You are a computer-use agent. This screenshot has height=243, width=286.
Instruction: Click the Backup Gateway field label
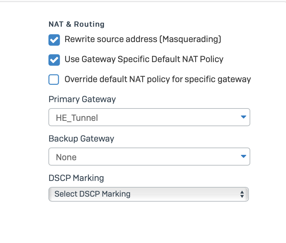pyautogui.click(x=81, y=139)
